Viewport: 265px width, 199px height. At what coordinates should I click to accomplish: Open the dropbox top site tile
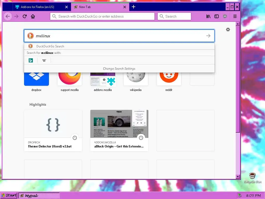(x=36, y=79)
